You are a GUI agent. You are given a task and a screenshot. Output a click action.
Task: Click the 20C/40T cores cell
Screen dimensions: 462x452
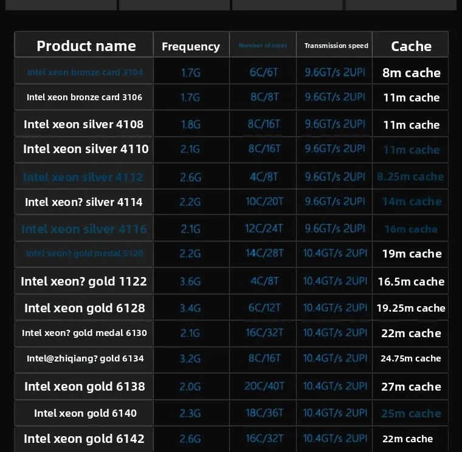(x=264, y=386)
